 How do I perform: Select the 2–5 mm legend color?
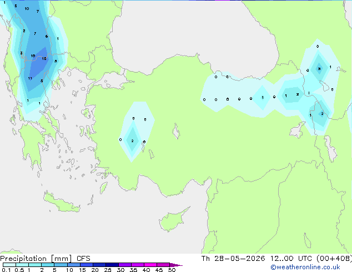48,265
